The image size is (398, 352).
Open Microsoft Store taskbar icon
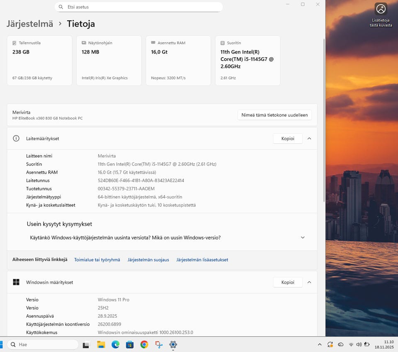click(x=130, y=345)
